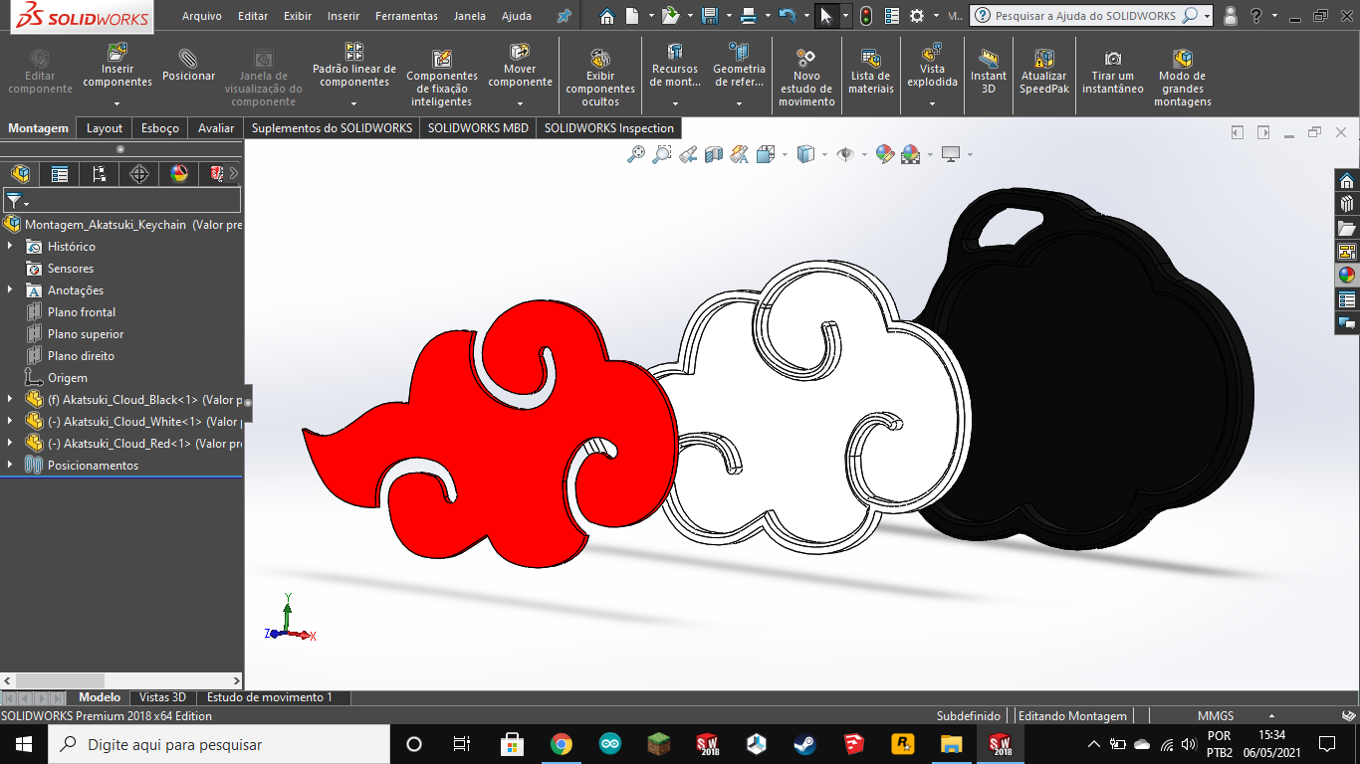Click Edit Appearance color ball icon
This screenshot has width=1360, height=764.
click(884, 154)
